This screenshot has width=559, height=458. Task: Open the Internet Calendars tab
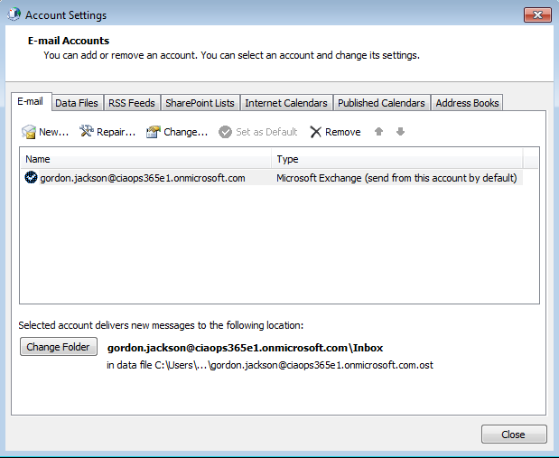pyautogui.click(x=286, y=103)
